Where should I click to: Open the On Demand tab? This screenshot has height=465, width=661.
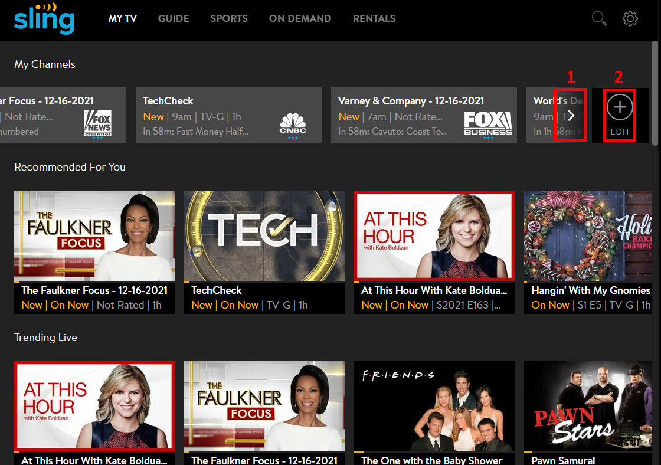point(300,18)
